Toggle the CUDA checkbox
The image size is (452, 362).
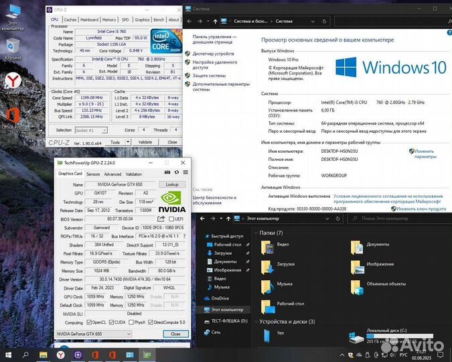click(x=111, y=322)
